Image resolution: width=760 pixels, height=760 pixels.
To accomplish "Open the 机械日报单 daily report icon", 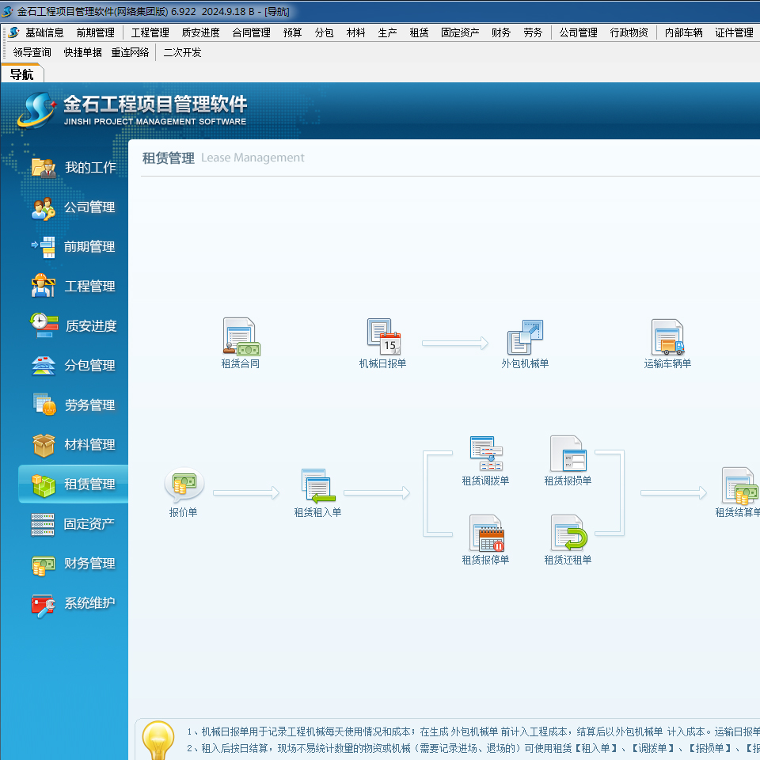I will (x=383, y=338).
